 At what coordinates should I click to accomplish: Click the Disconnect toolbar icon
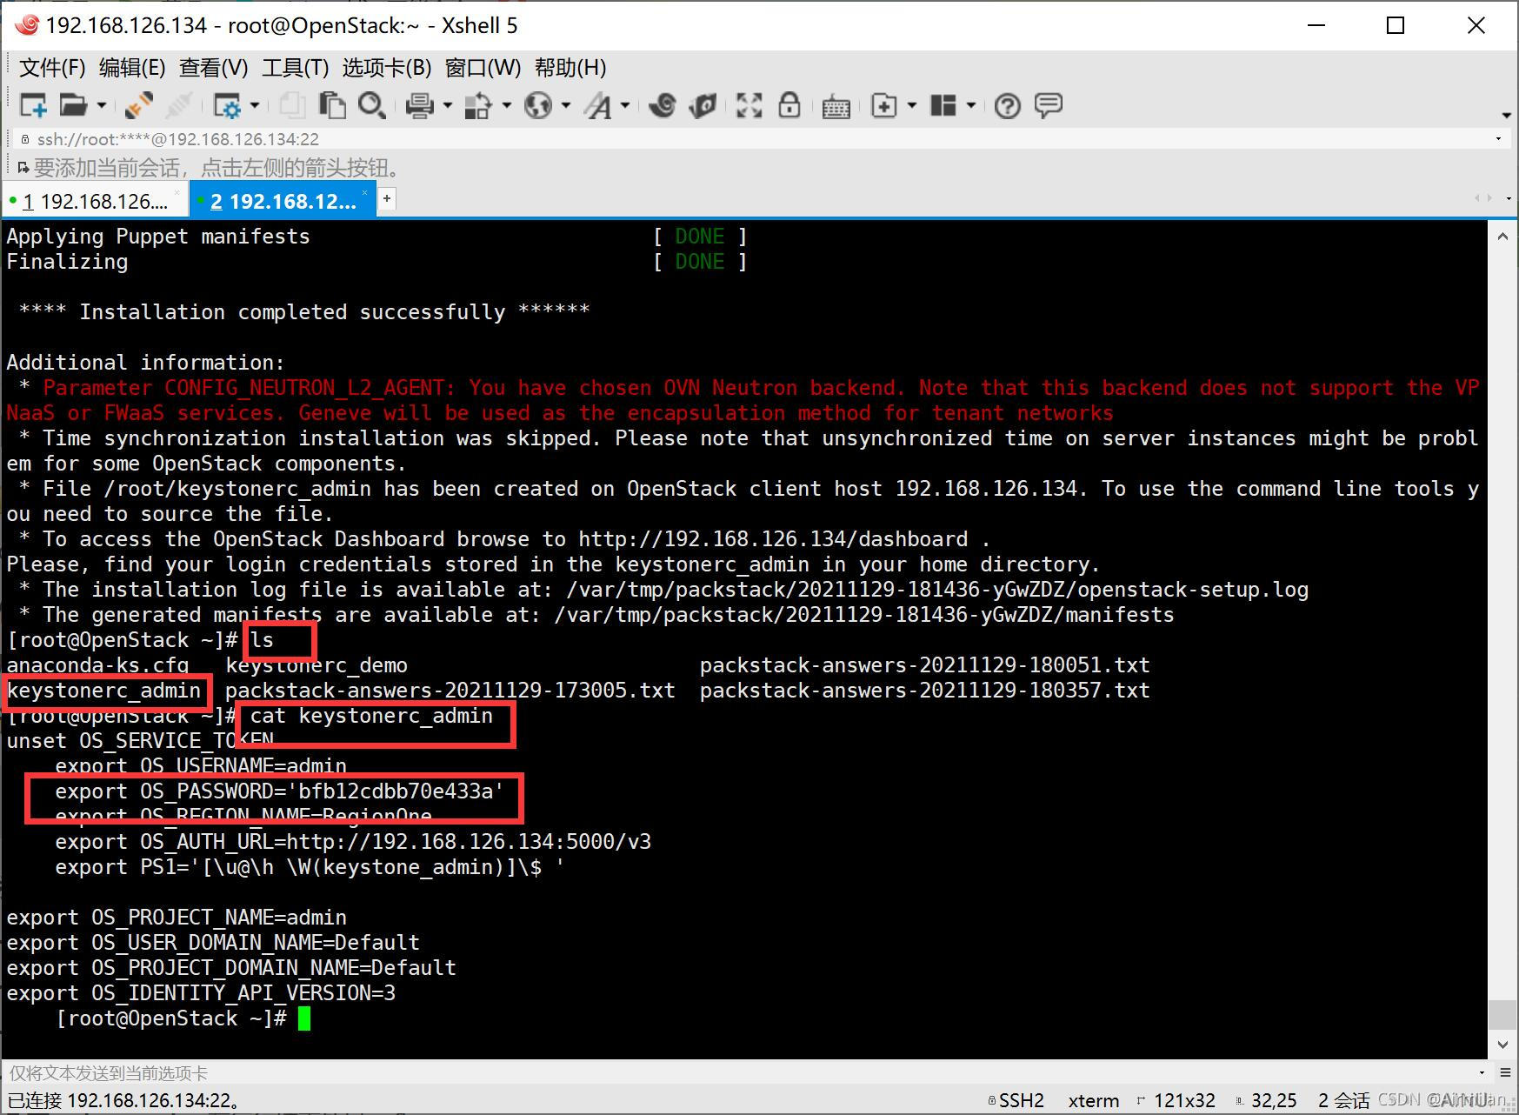(x=178, y=106)
